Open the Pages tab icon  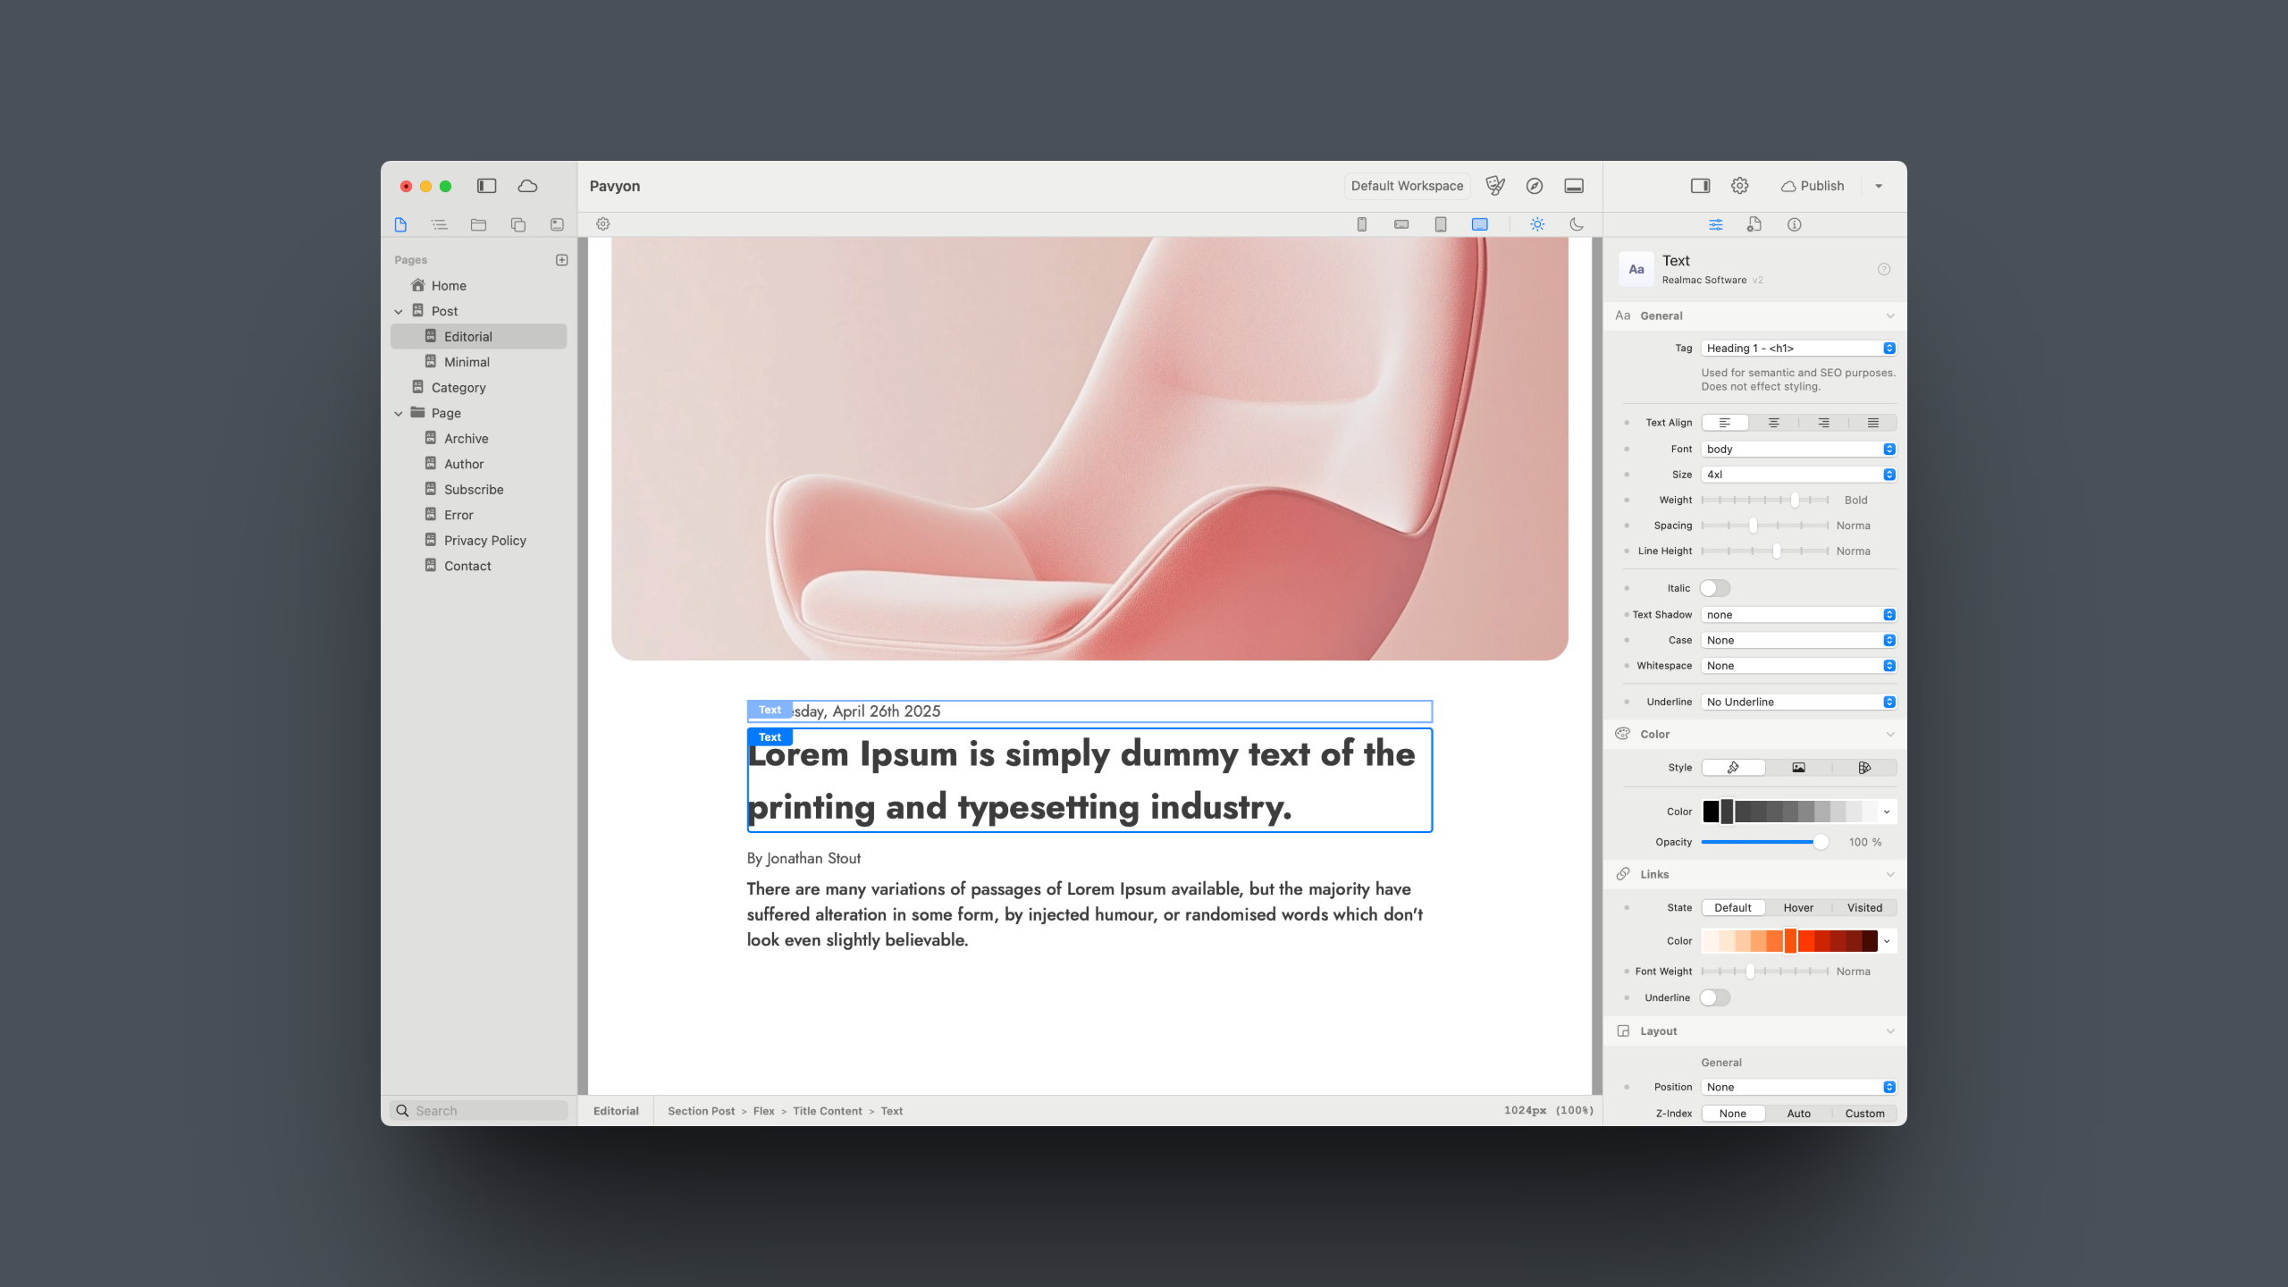pos(400,224)
